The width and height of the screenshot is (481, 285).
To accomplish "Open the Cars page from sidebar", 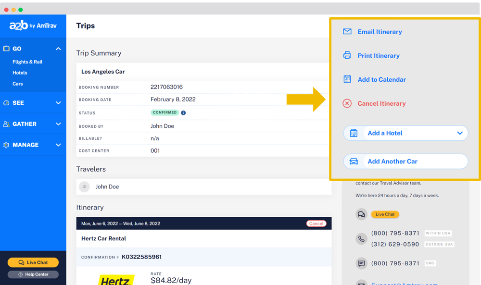I will (17, 84).
